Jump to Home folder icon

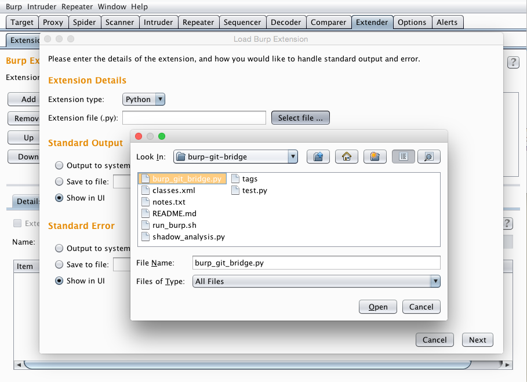point(347,157)
